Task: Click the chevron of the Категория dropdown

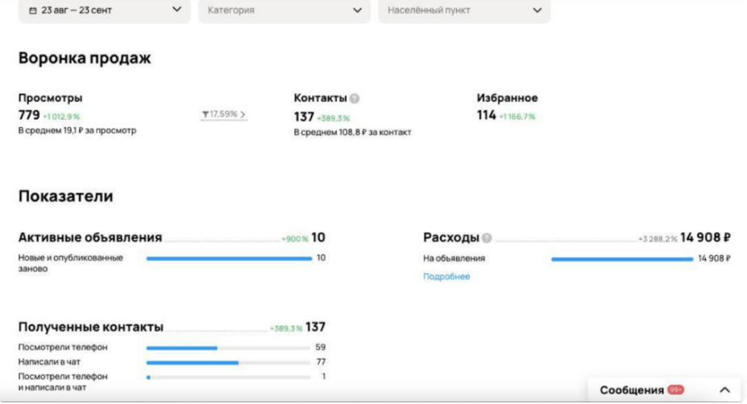Action: click(x=357, y=10)
